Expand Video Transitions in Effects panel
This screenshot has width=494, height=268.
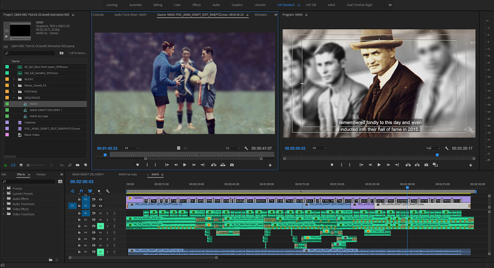click(4, 214)
